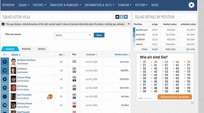Go to the Overview menu item
204x113 pixels.
tap(8, 5)
